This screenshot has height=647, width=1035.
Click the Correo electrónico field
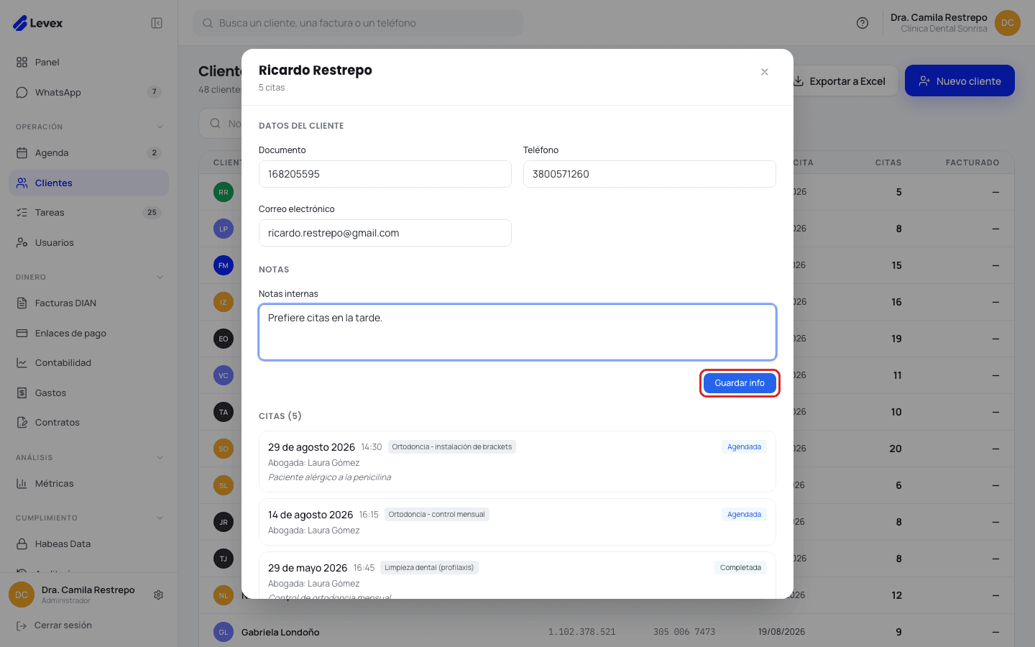click(x=385, y=233)
